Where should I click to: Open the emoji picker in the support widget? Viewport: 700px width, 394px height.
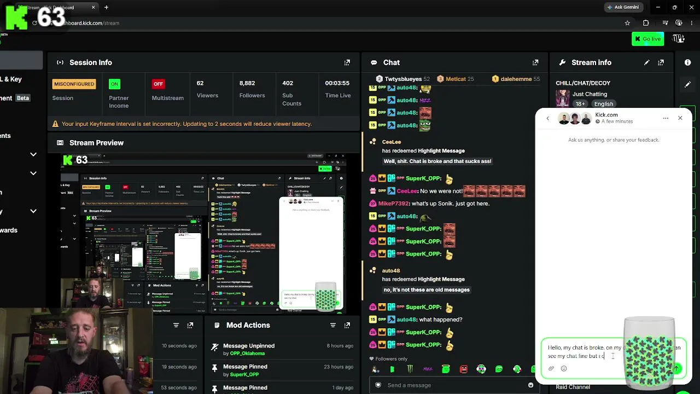(x=564, y=368)
